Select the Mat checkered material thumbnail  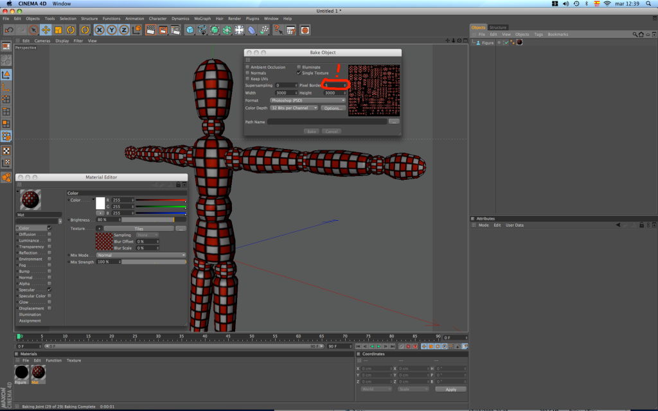tap(38, 371)
